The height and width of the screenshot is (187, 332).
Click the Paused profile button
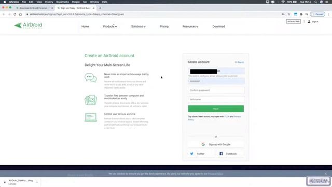tap(317, 14)
